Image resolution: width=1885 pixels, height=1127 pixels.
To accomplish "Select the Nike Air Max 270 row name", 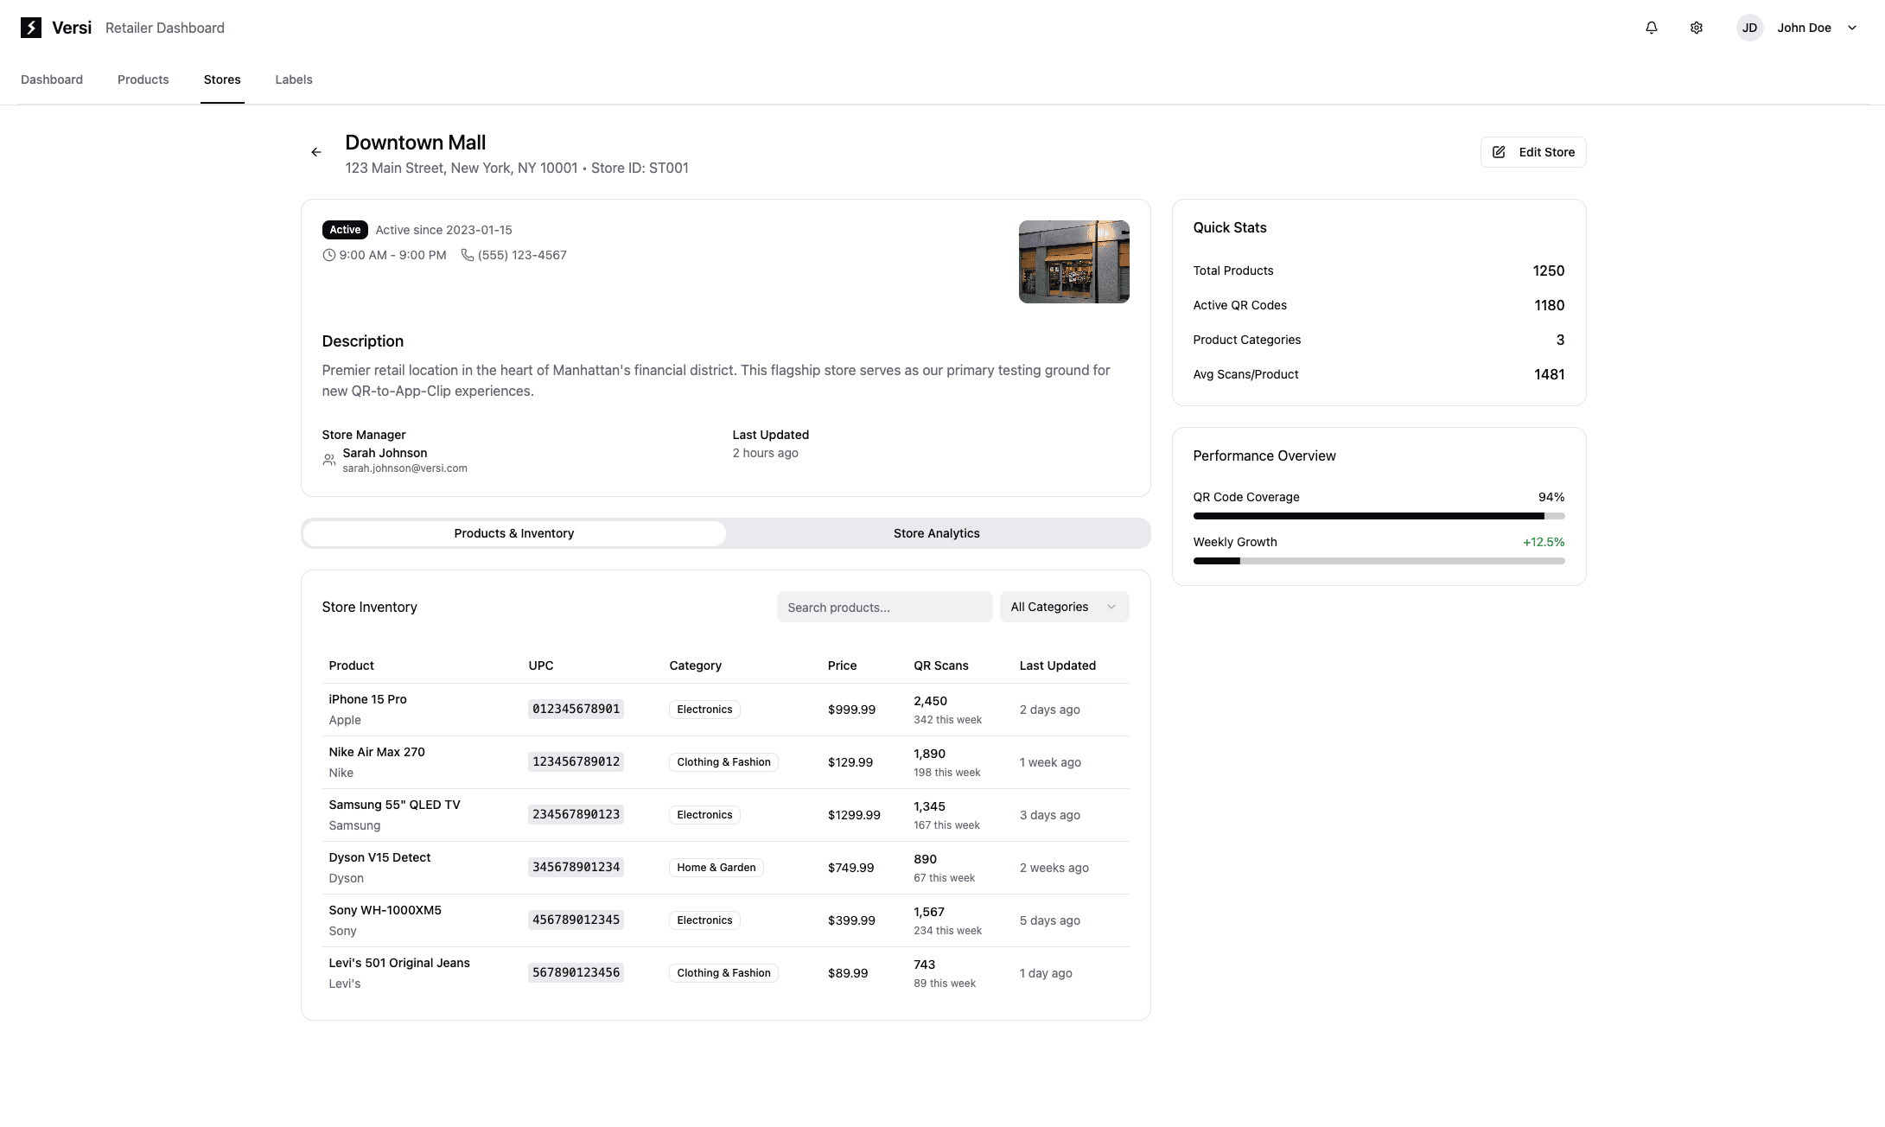I will coord(377,752).
